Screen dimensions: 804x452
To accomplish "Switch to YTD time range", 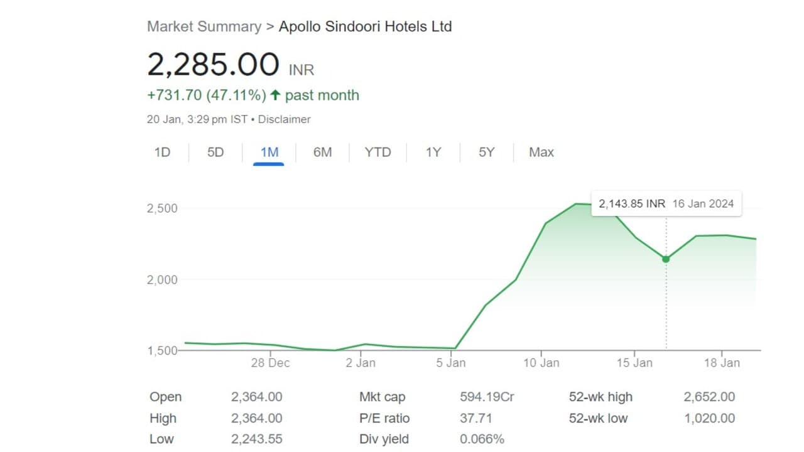I will [378, 152].
